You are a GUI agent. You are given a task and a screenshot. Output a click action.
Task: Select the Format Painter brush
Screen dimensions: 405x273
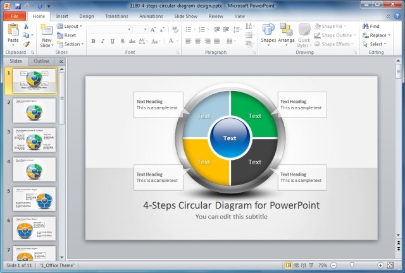[26, 44]
